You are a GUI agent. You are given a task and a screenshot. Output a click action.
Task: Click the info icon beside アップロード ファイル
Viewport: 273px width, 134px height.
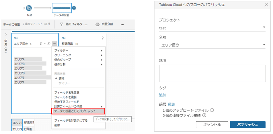[x=212, y=110]
